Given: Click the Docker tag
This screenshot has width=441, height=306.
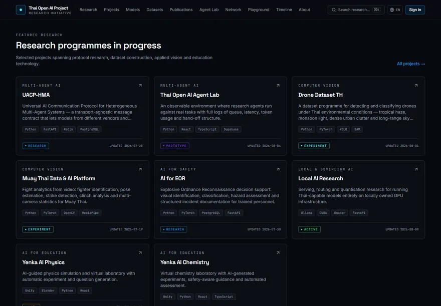Looking at the screenshot, I should (339, 213).
